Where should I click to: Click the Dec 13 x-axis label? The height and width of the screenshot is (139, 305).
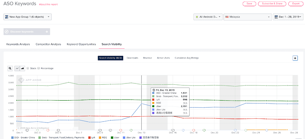tap(141, 133)
